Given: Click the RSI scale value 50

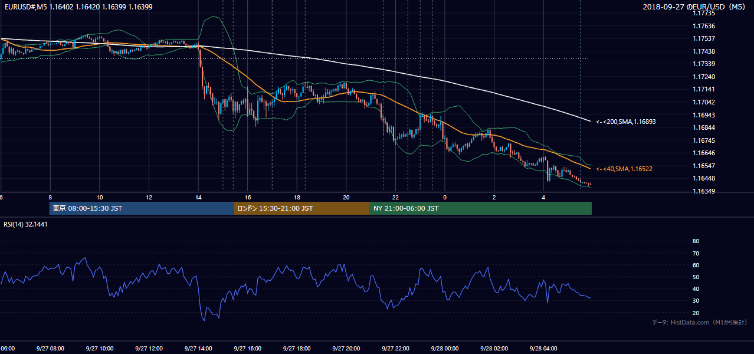Looking at the screenshot, I should (696, 277).
